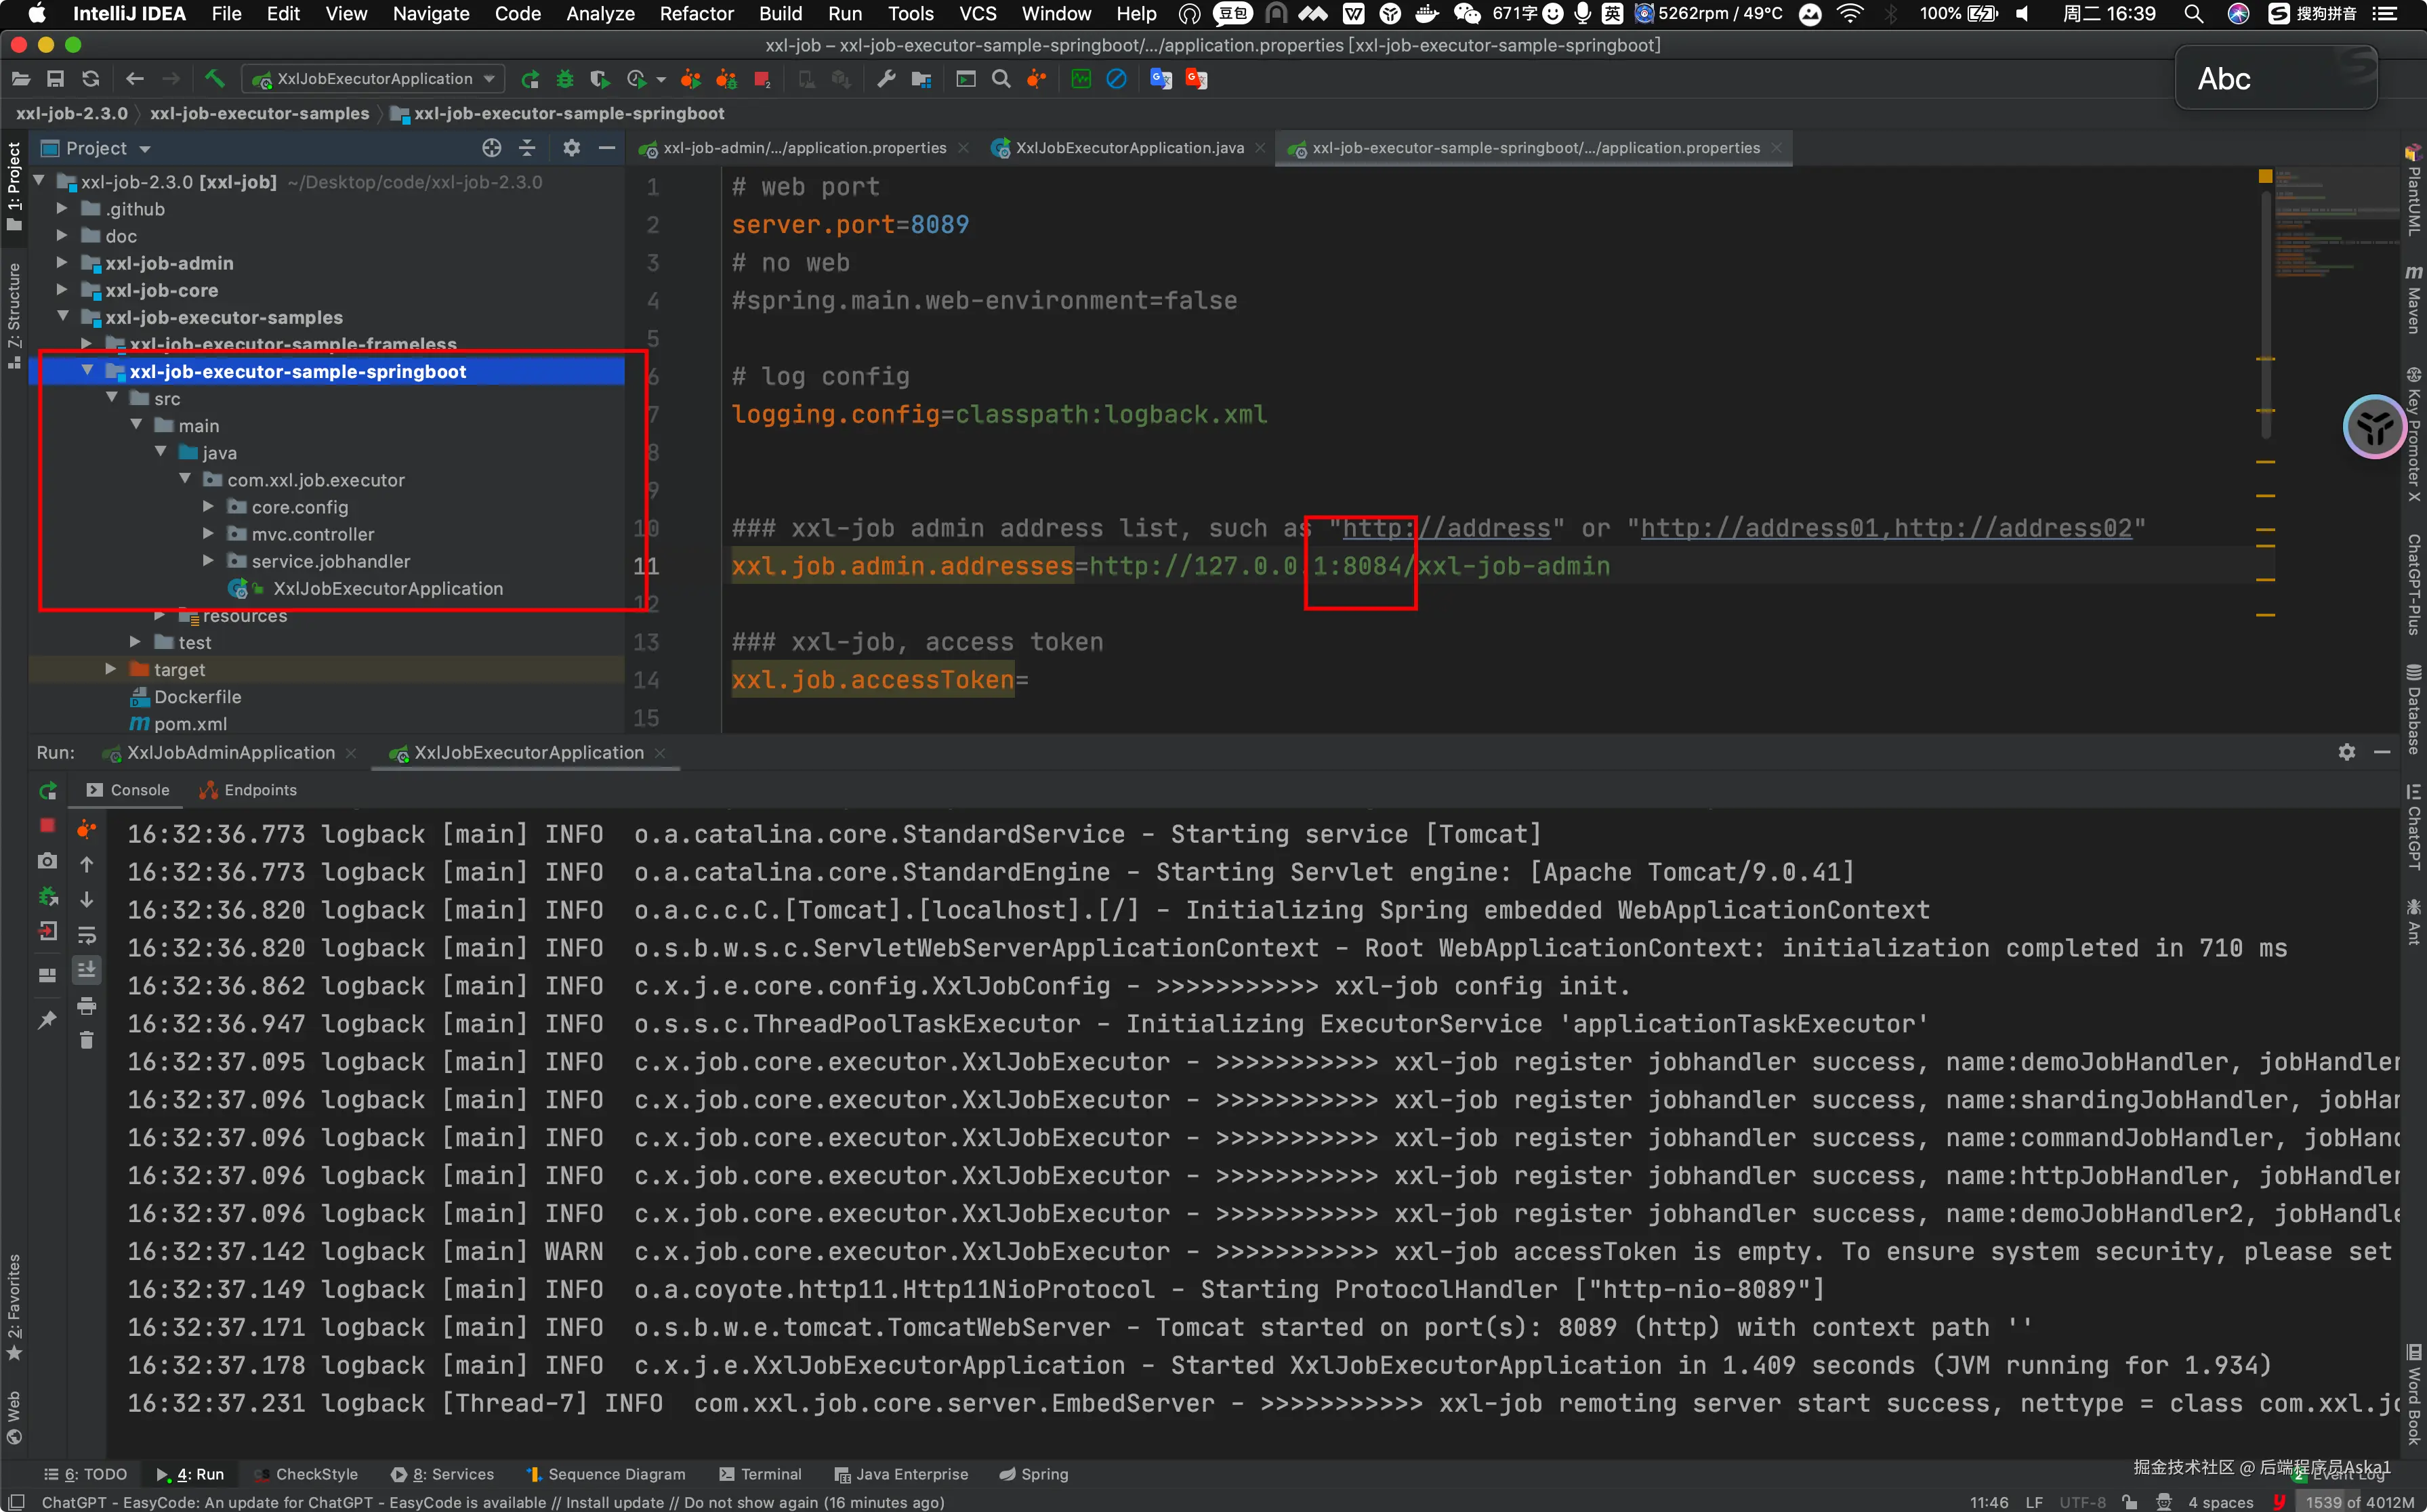Open the Endpoints tab in Run panel
Image resolution: width=2427 pixels, height=1512 pixels.
pyautogui.click(x=249, y=790)
